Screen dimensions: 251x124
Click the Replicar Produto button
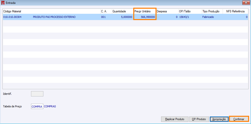(x=175, y=119)
